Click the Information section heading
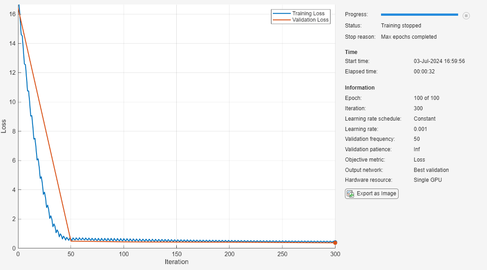The image size is (487, 270). pyautogui.click(x=360, y=88)
